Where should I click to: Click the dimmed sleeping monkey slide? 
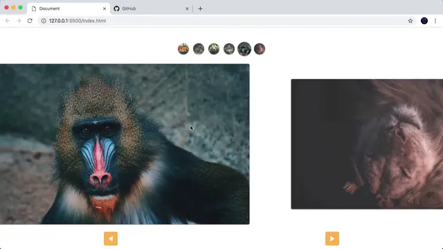(367, 144)
